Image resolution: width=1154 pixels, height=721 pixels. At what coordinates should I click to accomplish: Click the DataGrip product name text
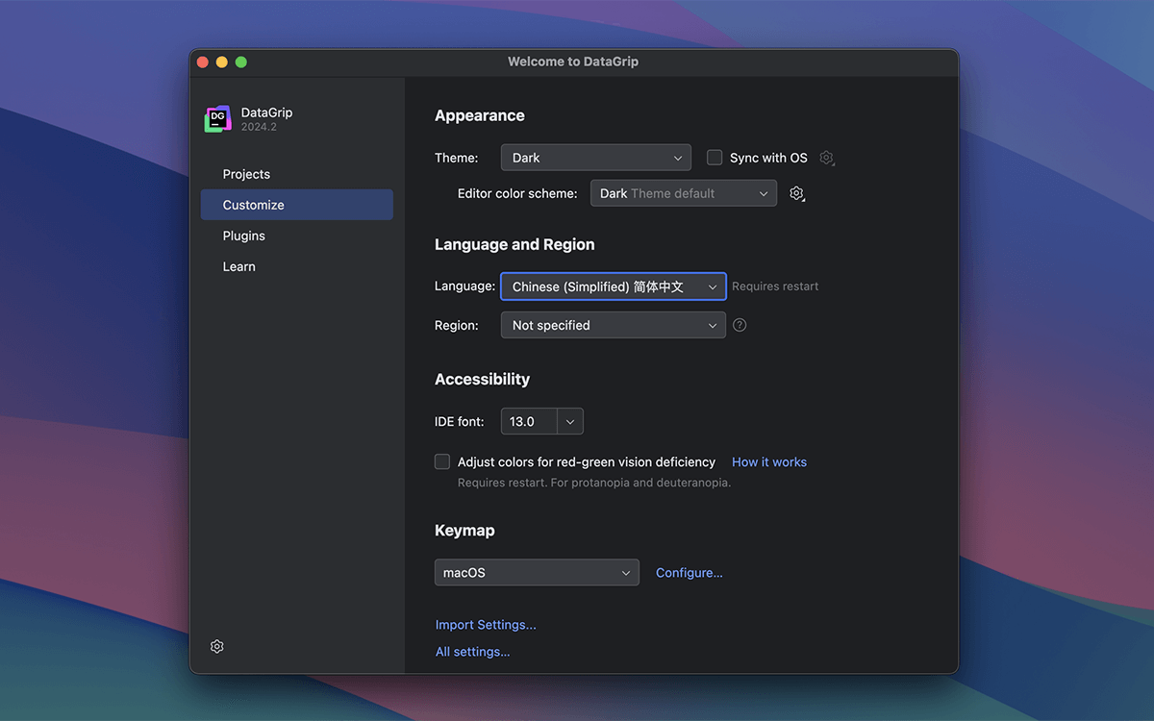pyautogui.click(x=267, y=112)
